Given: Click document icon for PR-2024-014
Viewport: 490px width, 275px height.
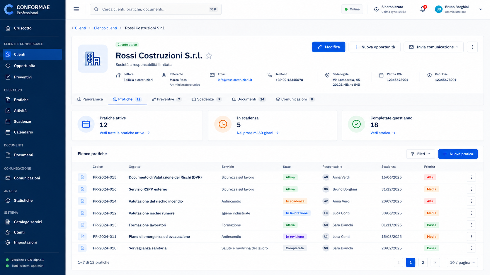Looking at the screenshot, I should pyautogui.click(x=82, y=201).
